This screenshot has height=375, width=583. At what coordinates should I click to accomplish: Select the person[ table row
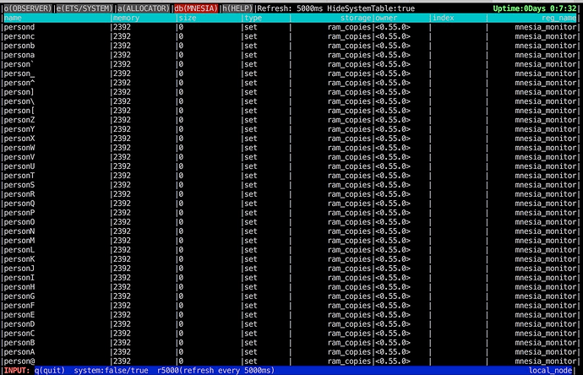point(290,111)
